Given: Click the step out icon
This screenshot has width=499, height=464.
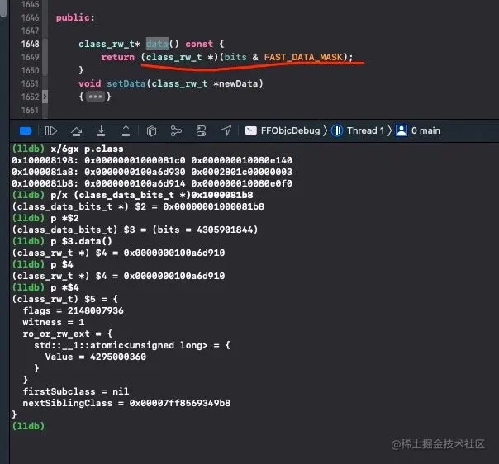Looking at the screenshot, I should coord(126,130).
